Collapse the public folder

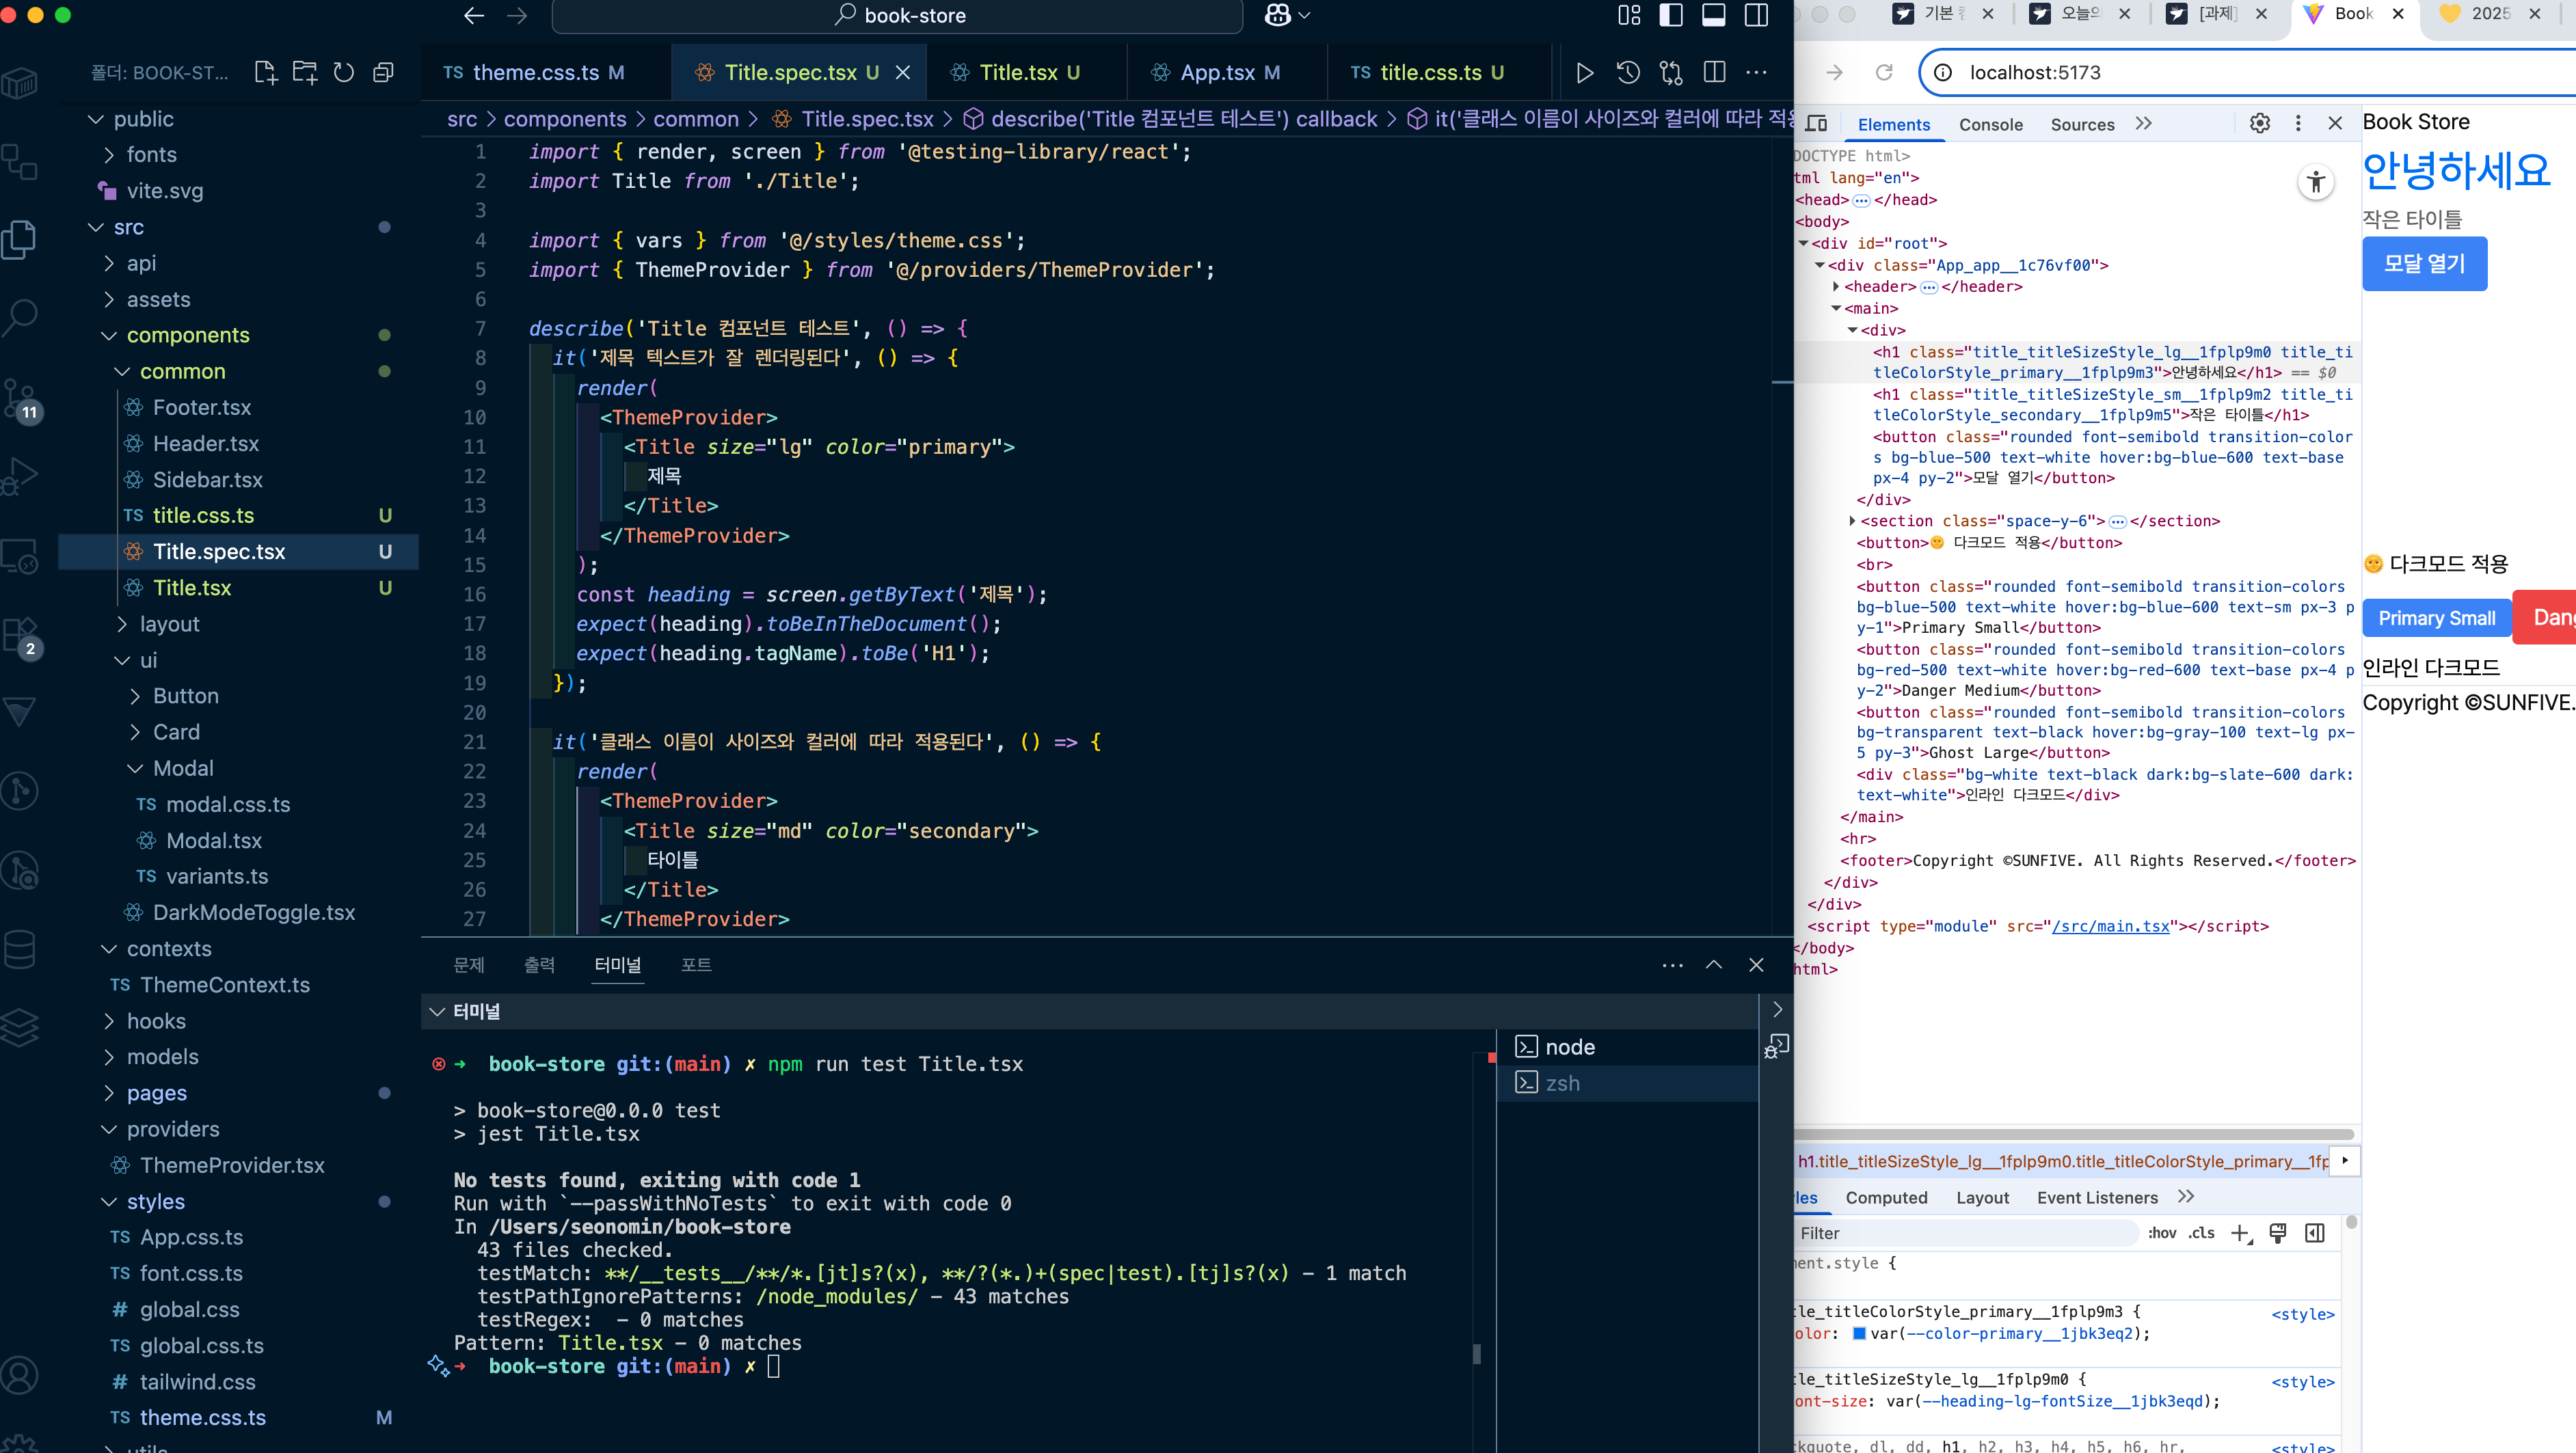(96, 119)
